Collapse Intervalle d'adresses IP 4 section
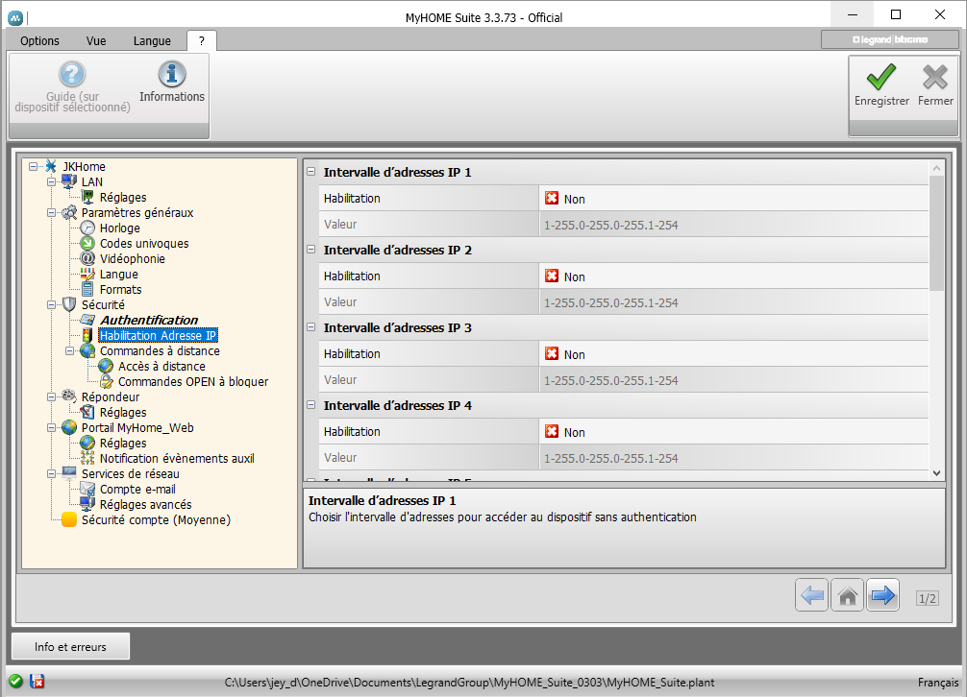The width and height of the screenshot is (967, 697). pos(311,404)
